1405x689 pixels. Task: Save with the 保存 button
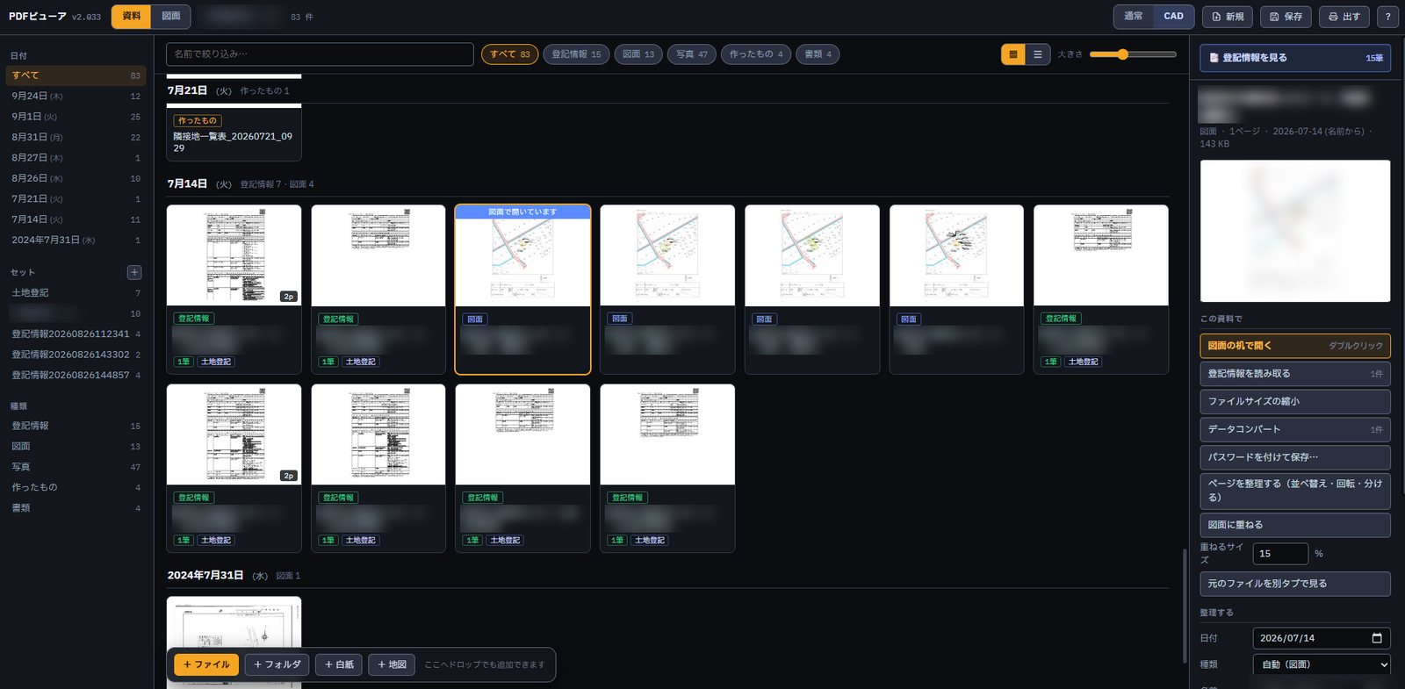(1286, 17)
